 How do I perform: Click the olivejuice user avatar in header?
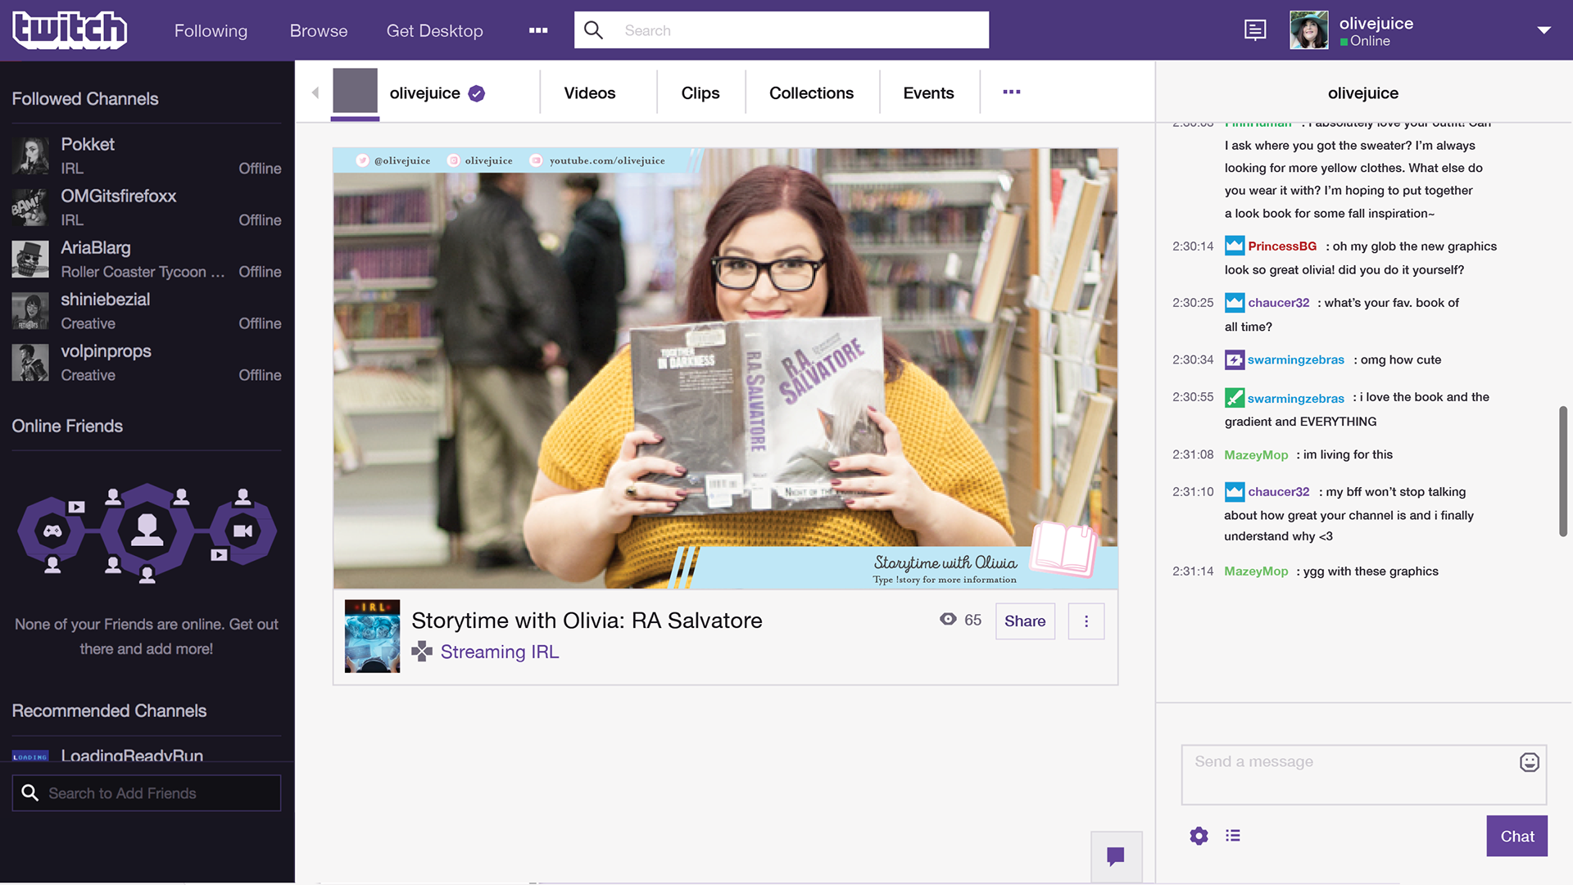(1309, 30)
